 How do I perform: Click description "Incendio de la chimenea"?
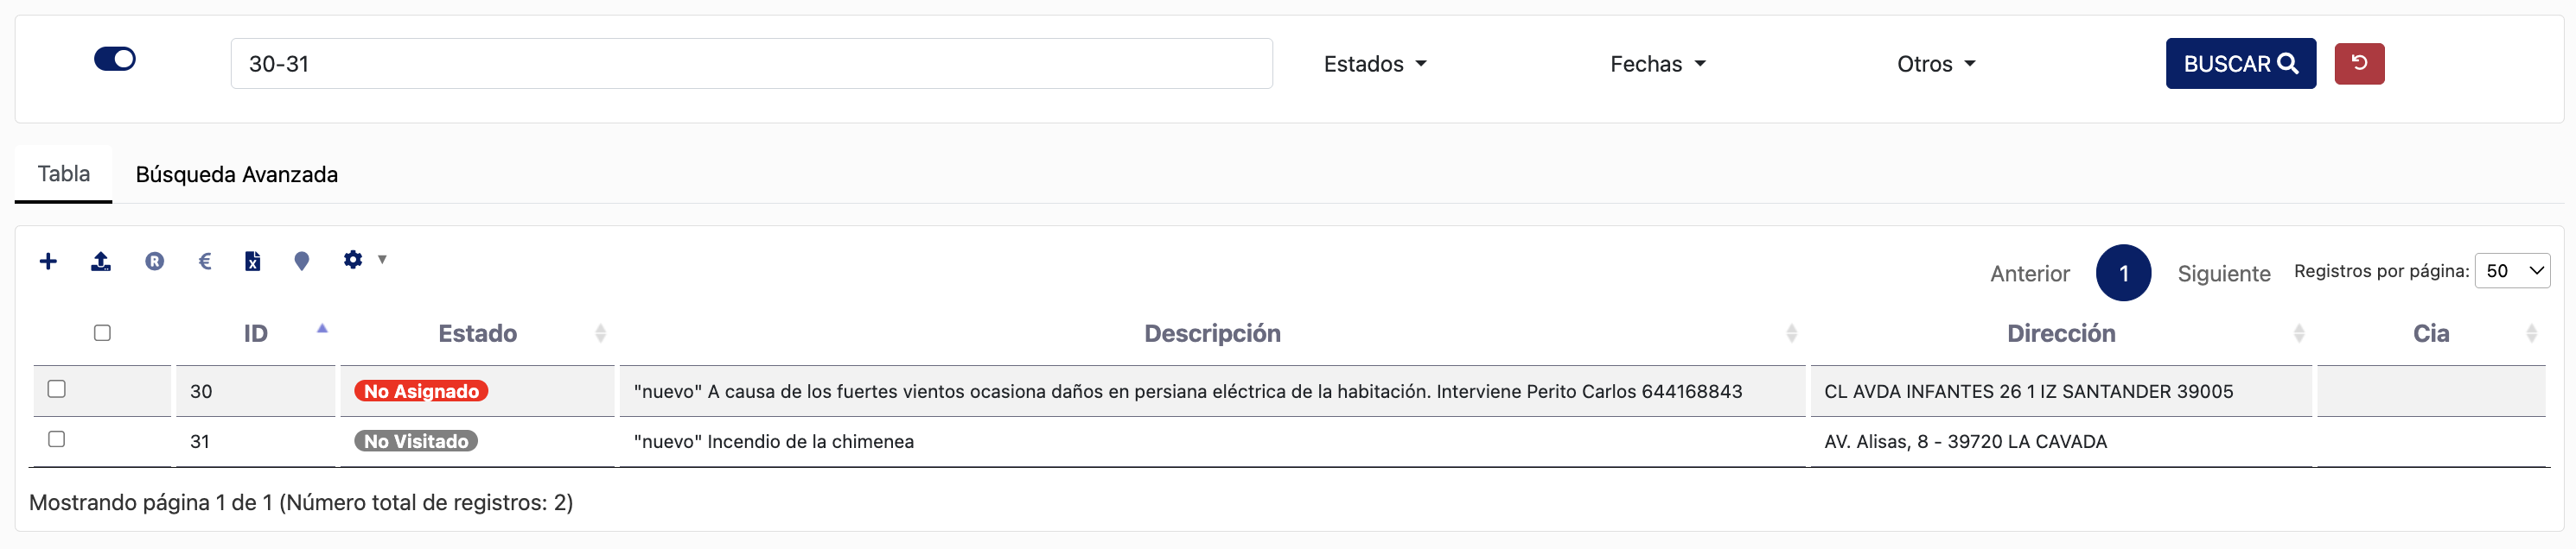[x=773, y=441]
